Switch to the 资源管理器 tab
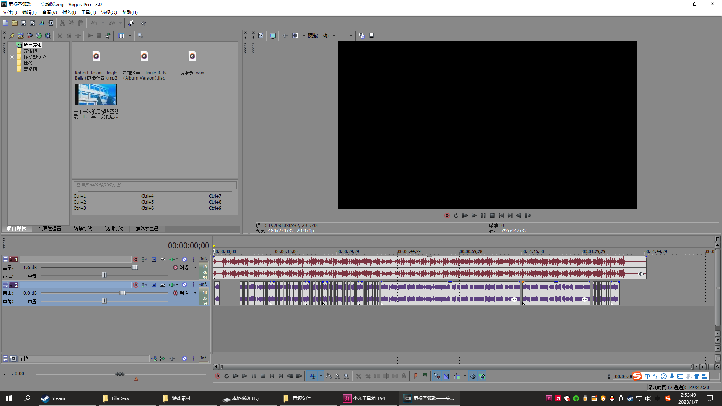This screenshot has height=406, width=722. click(x=50, y=229)
